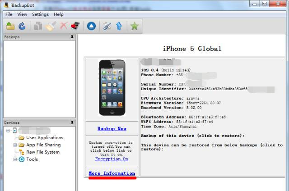Image resolution: width=289 pixels, height=191 pixels.
Task: Click the iBackupBot title bar app icon
Action: coord(6,5)
